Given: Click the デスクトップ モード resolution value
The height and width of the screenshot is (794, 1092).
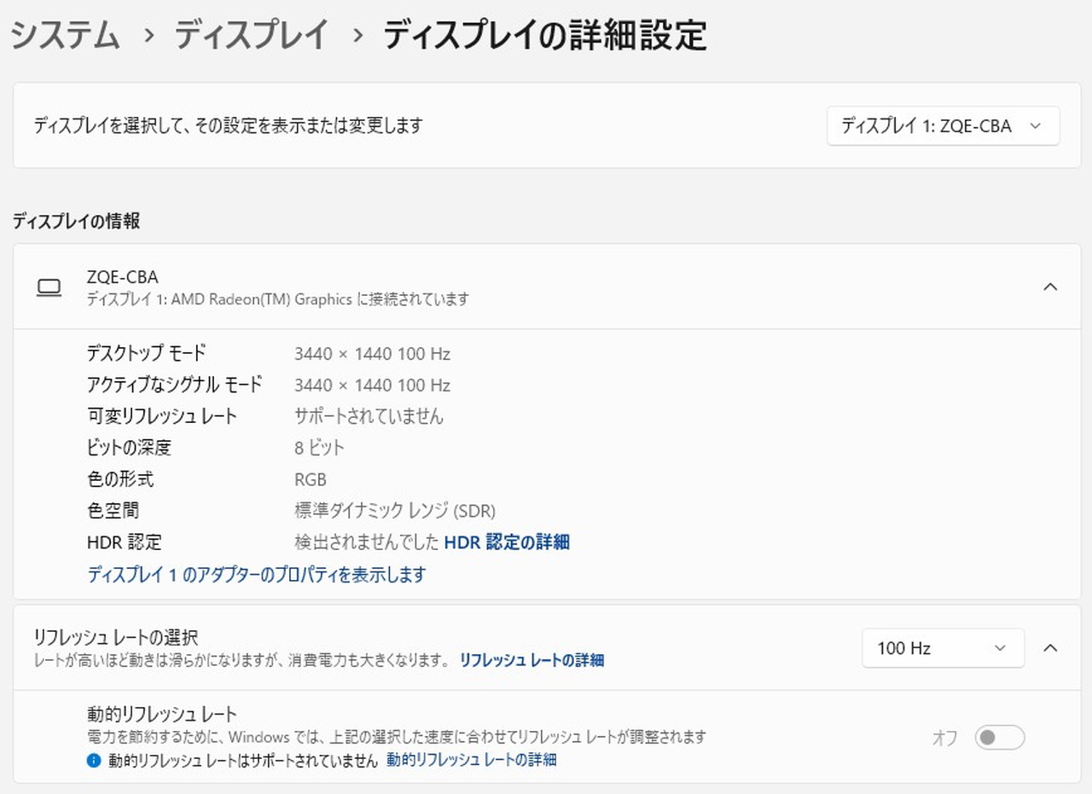Looking at the screenshot, I should pos(372,354).
